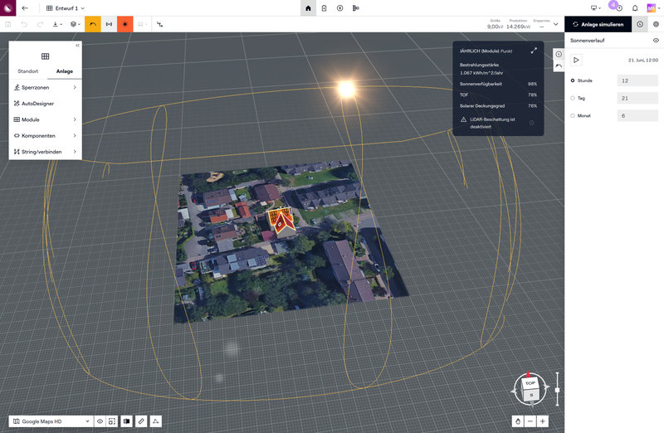Zoom out with minus button
This screenshot has height=433, width=664.
[530, 421]
